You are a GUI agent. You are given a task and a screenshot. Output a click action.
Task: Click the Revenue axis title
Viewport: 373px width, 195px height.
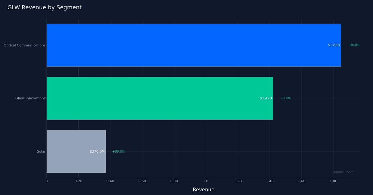click(x=204, y=189)
